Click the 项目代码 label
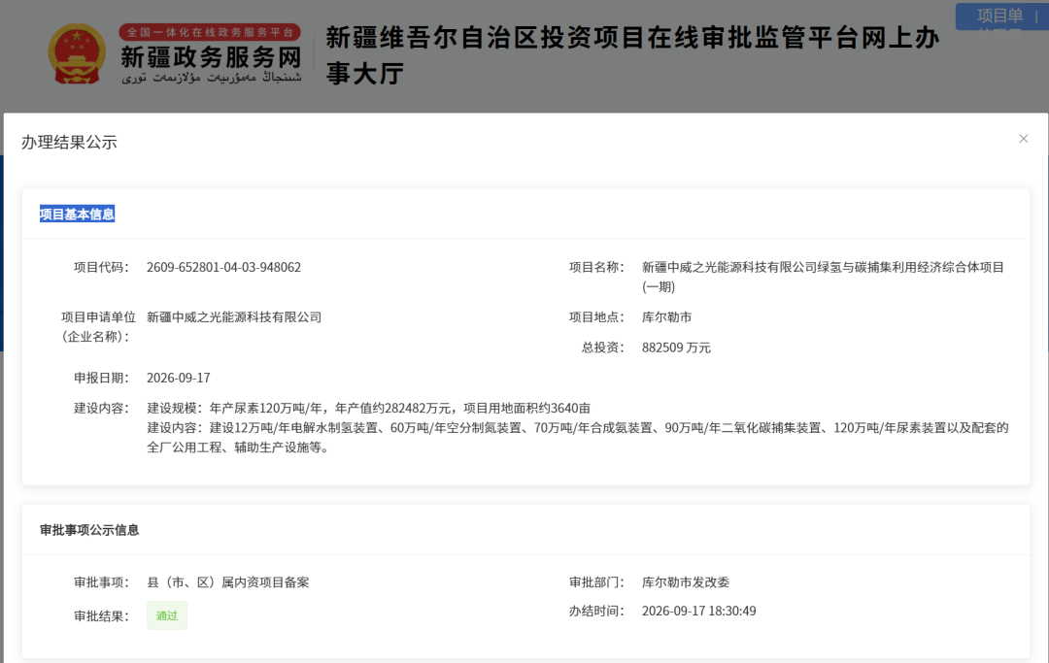 coord(101,267)
